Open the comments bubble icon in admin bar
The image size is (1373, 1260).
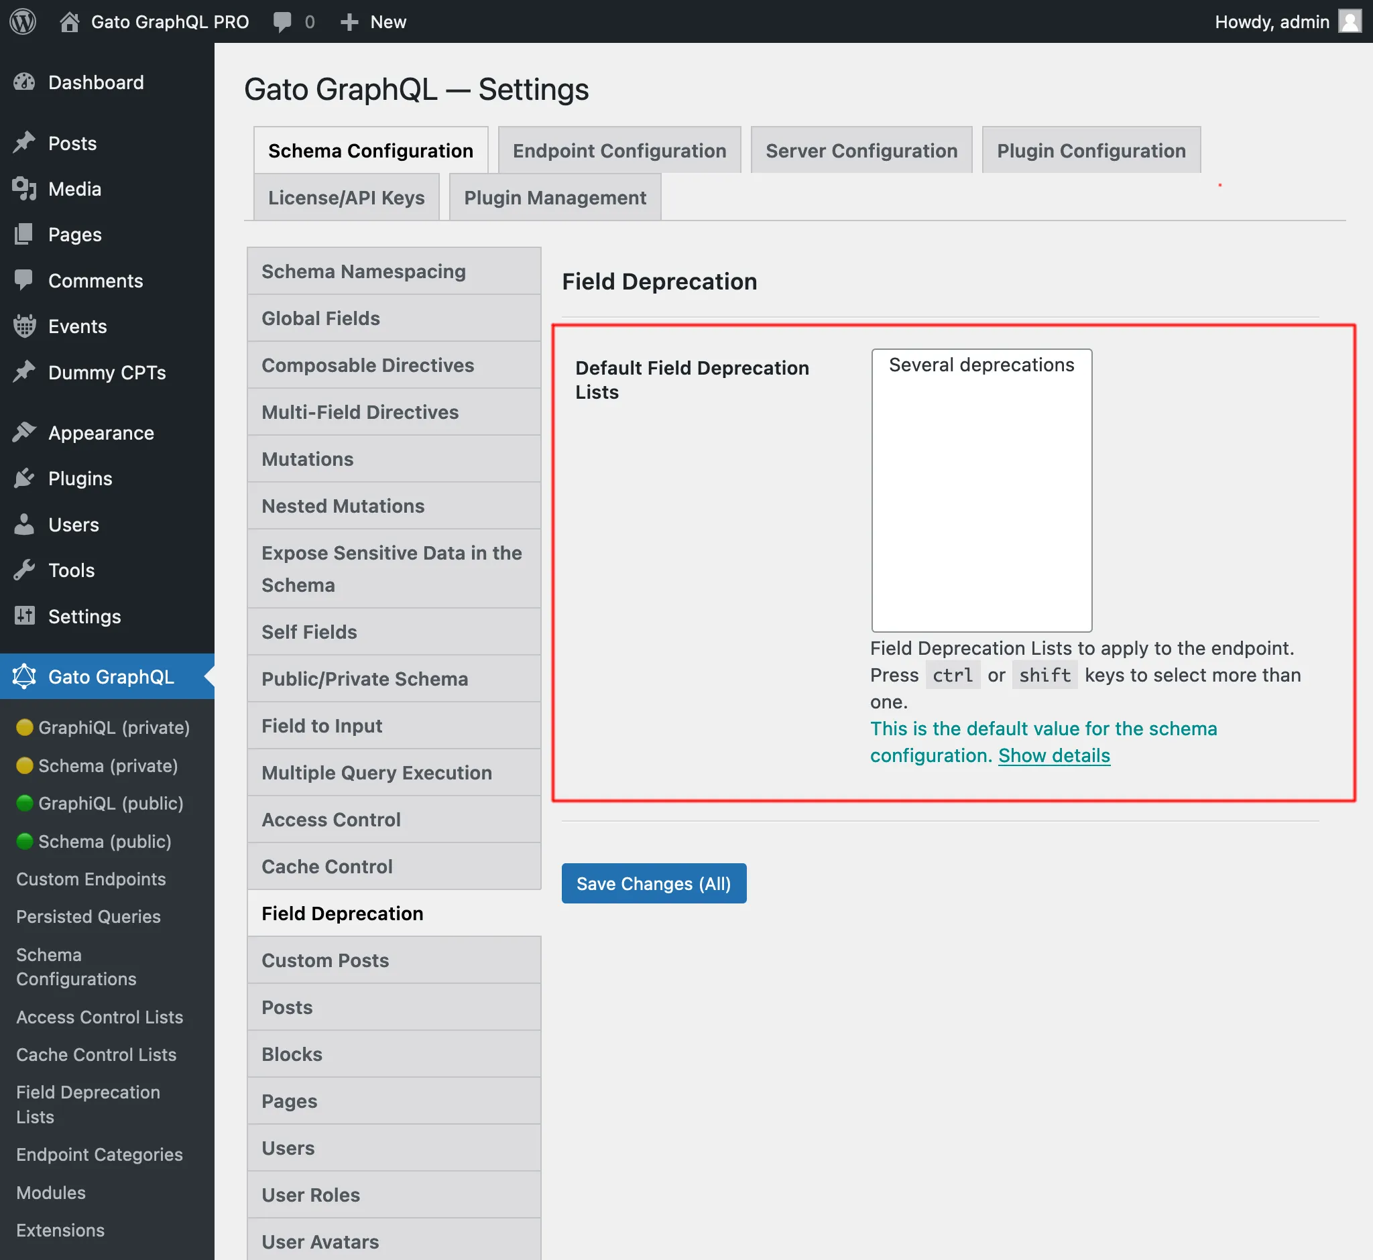click(282, 22)
